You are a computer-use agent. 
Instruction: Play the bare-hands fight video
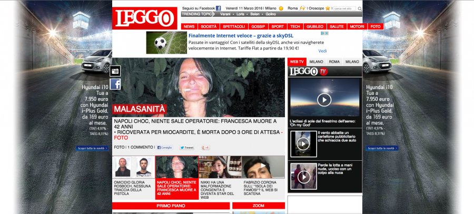point(303,177)
